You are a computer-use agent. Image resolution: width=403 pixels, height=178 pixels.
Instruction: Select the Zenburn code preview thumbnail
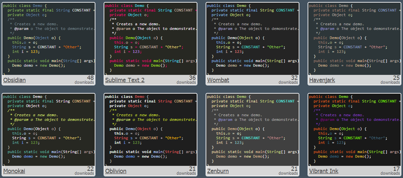click(x=252, y=130)
